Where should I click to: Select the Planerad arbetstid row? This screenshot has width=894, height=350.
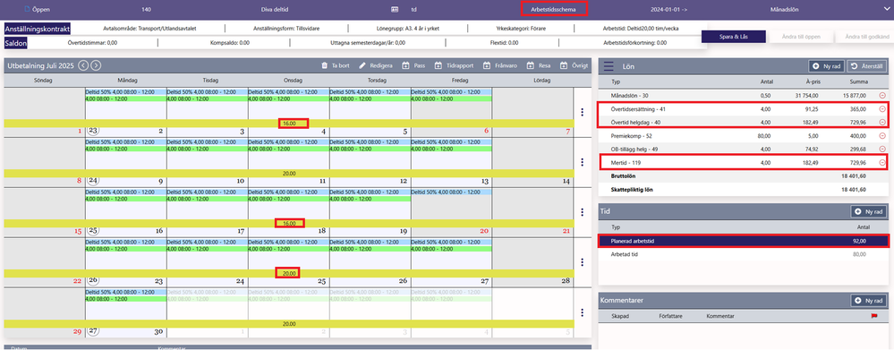click(x=744, y=241)
